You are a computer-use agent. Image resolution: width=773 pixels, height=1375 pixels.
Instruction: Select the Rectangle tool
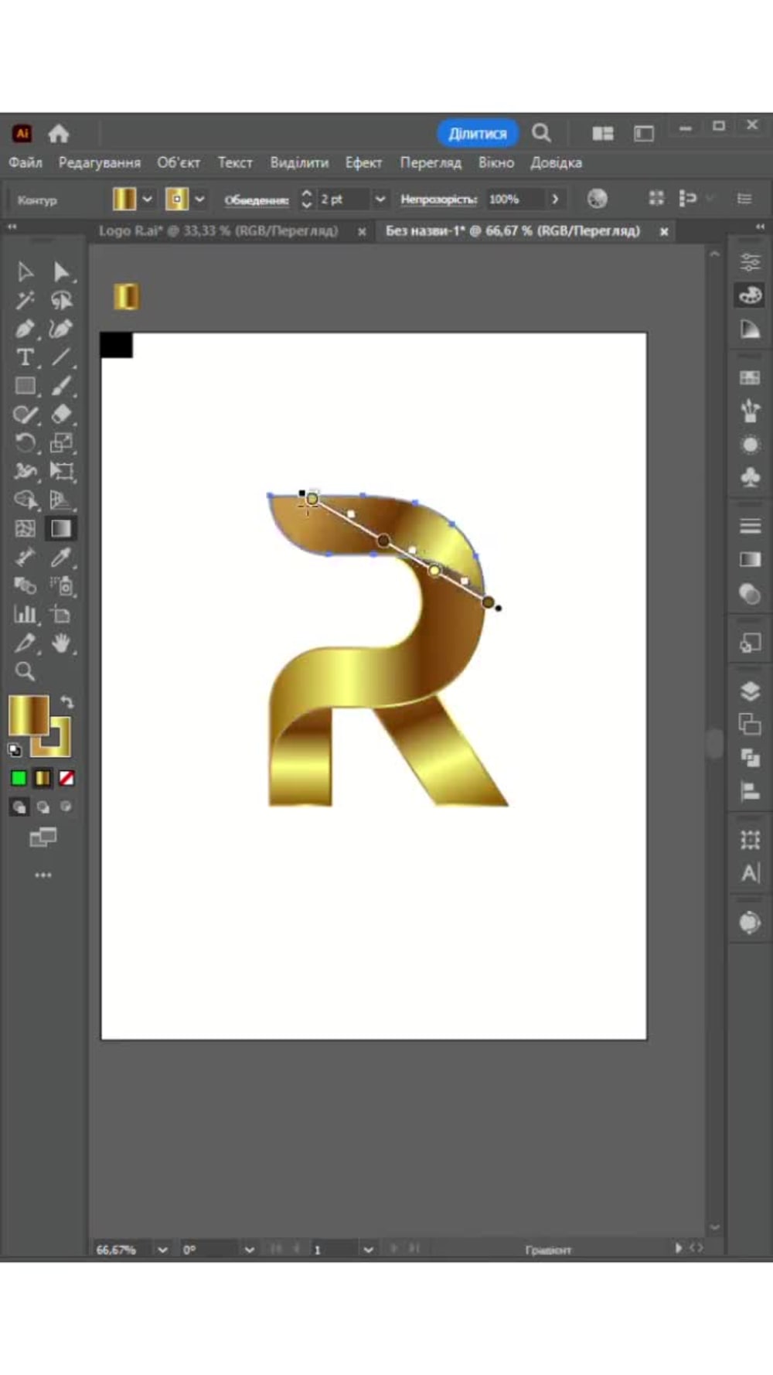point(25,386)
